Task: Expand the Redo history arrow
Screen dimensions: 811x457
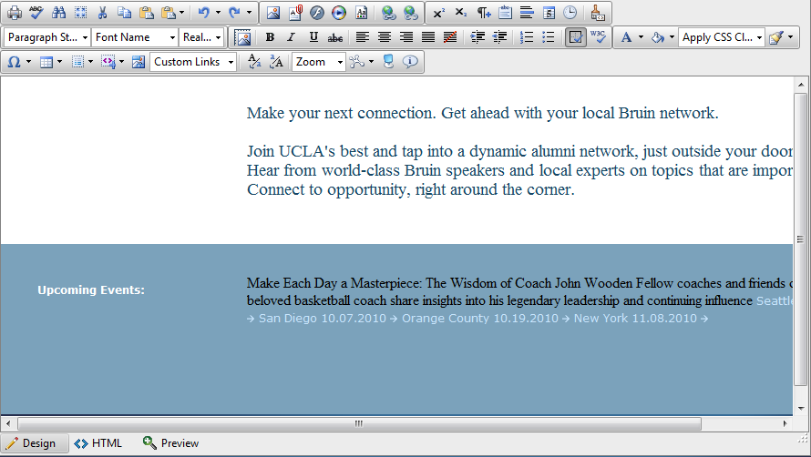Action: [x=249, y=13]
